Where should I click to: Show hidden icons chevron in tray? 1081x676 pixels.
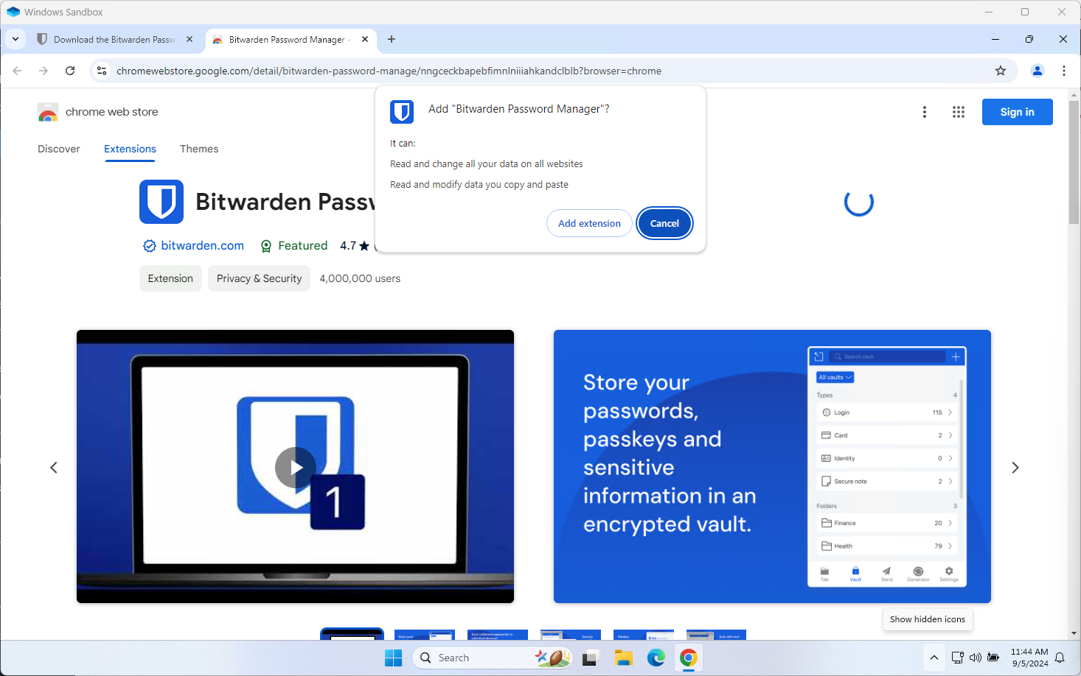pyautogui.click(x=934, y=658)
